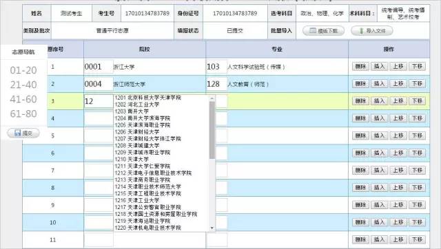Select 1203 南开大学 from list
Screen dimensions: 441x249
(x=132, y=111)
